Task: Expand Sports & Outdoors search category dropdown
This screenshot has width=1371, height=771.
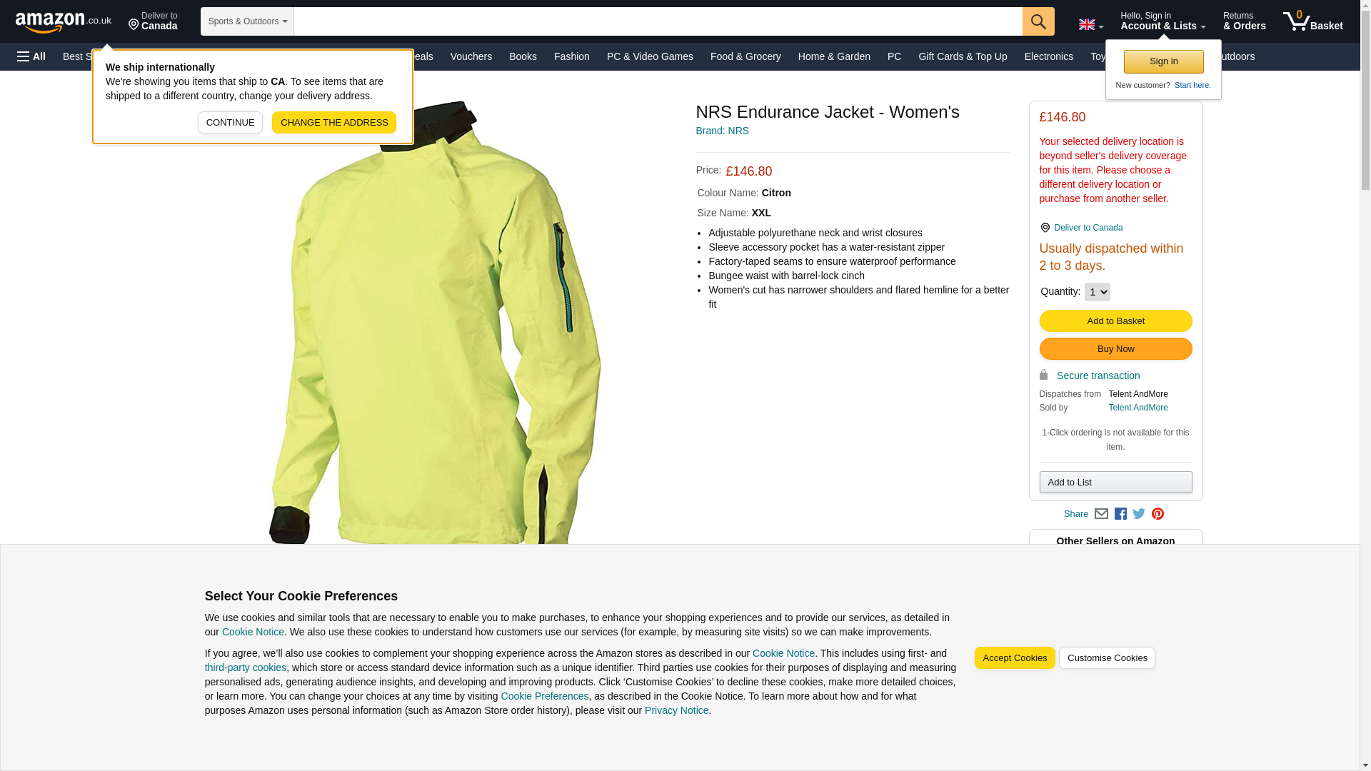Action: click(247, 21)
